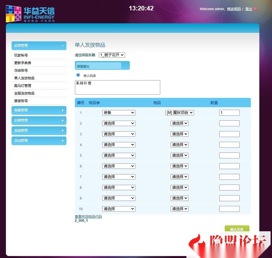Open 单人发放物品 in the sidebar menu

(24, 78)
